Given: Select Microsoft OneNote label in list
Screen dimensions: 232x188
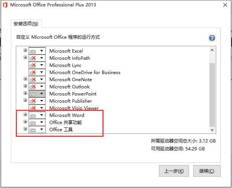Looking at the screenshot, I should click(x=70, y=80).
